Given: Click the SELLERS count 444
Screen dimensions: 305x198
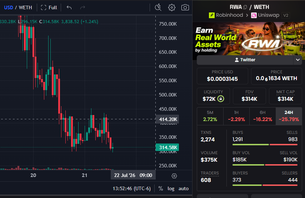Looking at the screenshot, I should (293, 180).
